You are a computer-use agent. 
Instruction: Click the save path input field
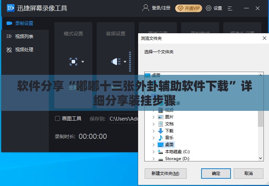[124, 118]
